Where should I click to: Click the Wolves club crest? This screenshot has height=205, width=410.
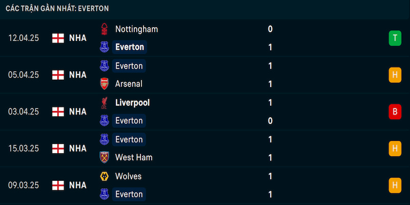[x=105, y=176]
